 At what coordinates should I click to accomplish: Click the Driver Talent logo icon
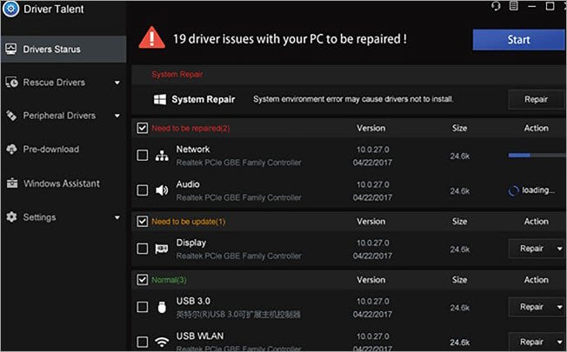[10, 9]
